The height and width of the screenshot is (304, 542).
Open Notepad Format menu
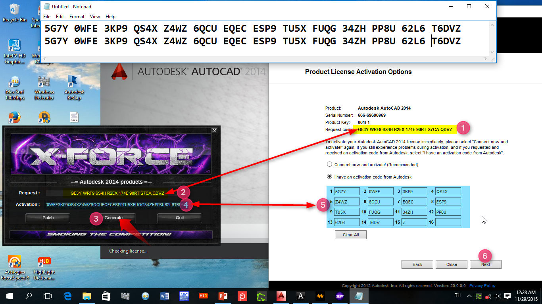click(77, 17)
